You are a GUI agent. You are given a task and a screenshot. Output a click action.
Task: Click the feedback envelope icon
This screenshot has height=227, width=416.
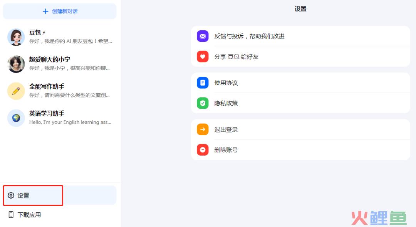[202, 36]
